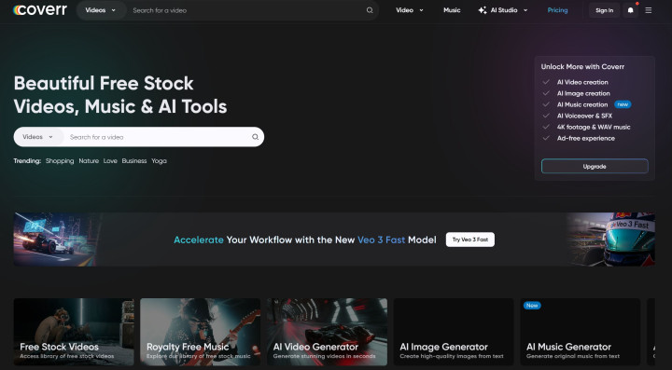Viewport: 672px width, 370px height.
Task: Open the Music nav item
Action: tap(452, 10)
